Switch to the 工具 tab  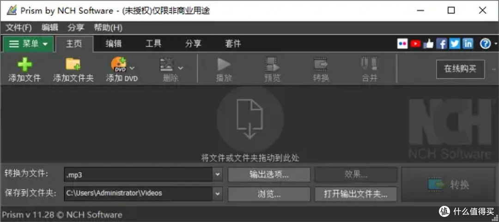[x=153, y=43]
